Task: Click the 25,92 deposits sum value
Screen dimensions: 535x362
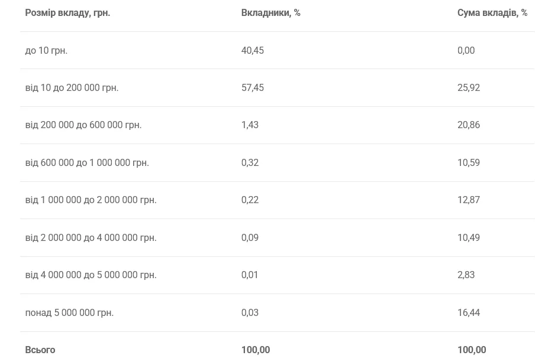Action: (469, 88)
